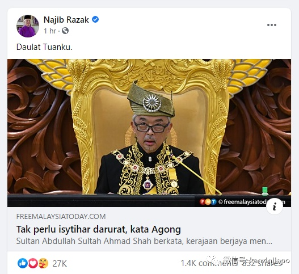Click the FMT logo on the photo

click(x=208, y=202)
